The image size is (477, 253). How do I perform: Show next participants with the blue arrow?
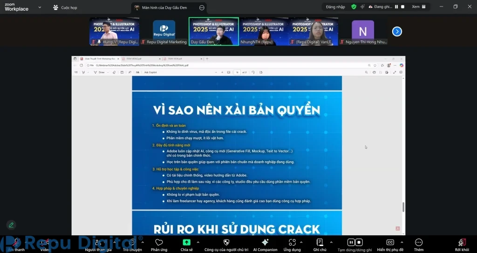point(397,31)
